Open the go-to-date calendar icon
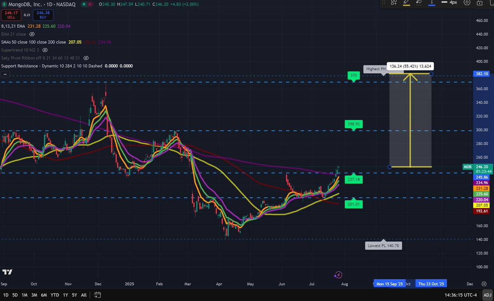This screenshot has width=494, height=301. click(98, 295)
